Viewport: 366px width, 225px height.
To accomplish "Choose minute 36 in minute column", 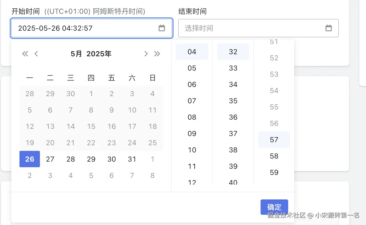I will click(233, 117).
